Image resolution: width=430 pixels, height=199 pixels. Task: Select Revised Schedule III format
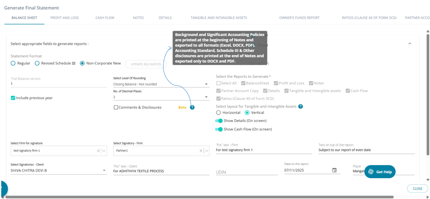tap(37, 63)
